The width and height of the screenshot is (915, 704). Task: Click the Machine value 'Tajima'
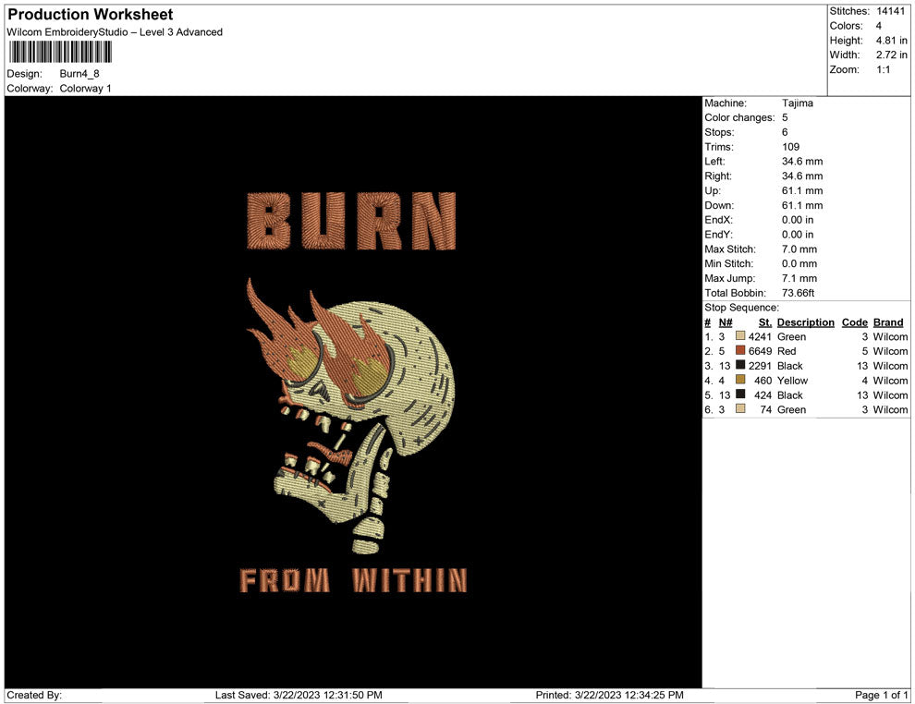pyautogui.click(x=797, y=103)
